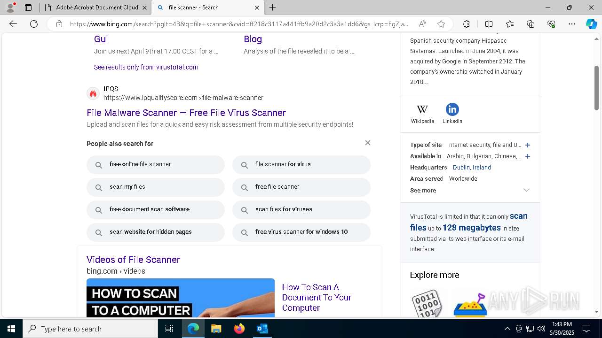Open File Explorer from taskbar
602x338 pixels.
coord(216,329)
